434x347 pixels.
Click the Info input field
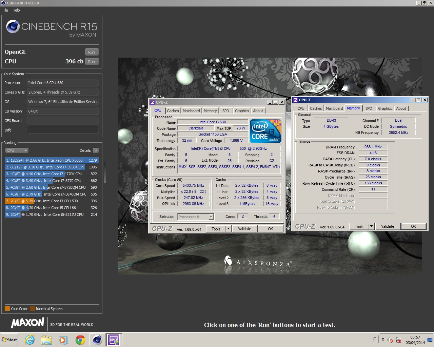[63, 130]
